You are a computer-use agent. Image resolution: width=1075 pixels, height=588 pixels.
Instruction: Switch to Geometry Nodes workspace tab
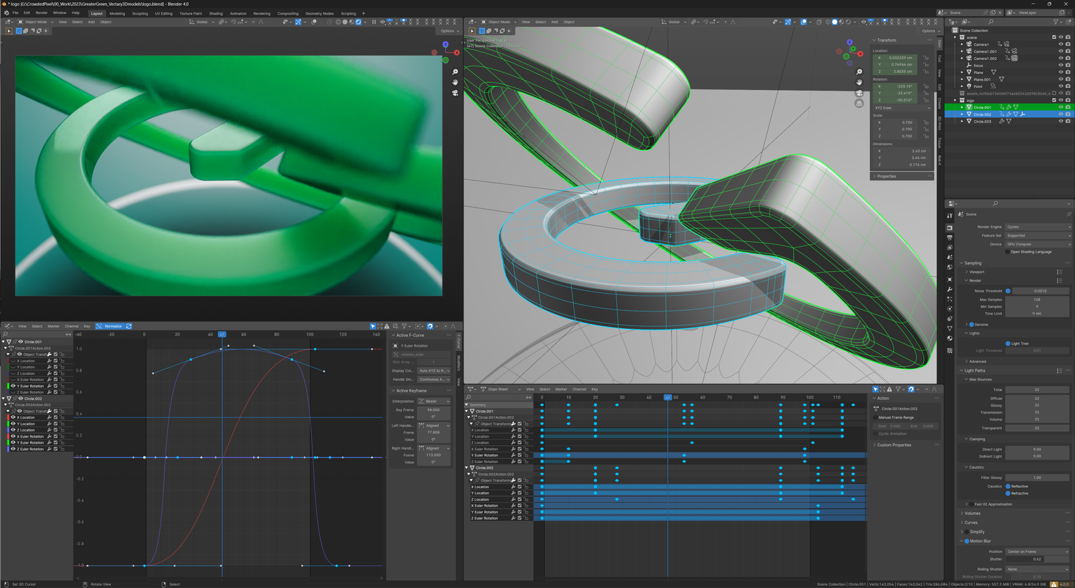pyautogui.click(x=319, y=13)
